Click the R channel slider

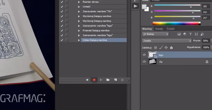pos(177,5)
